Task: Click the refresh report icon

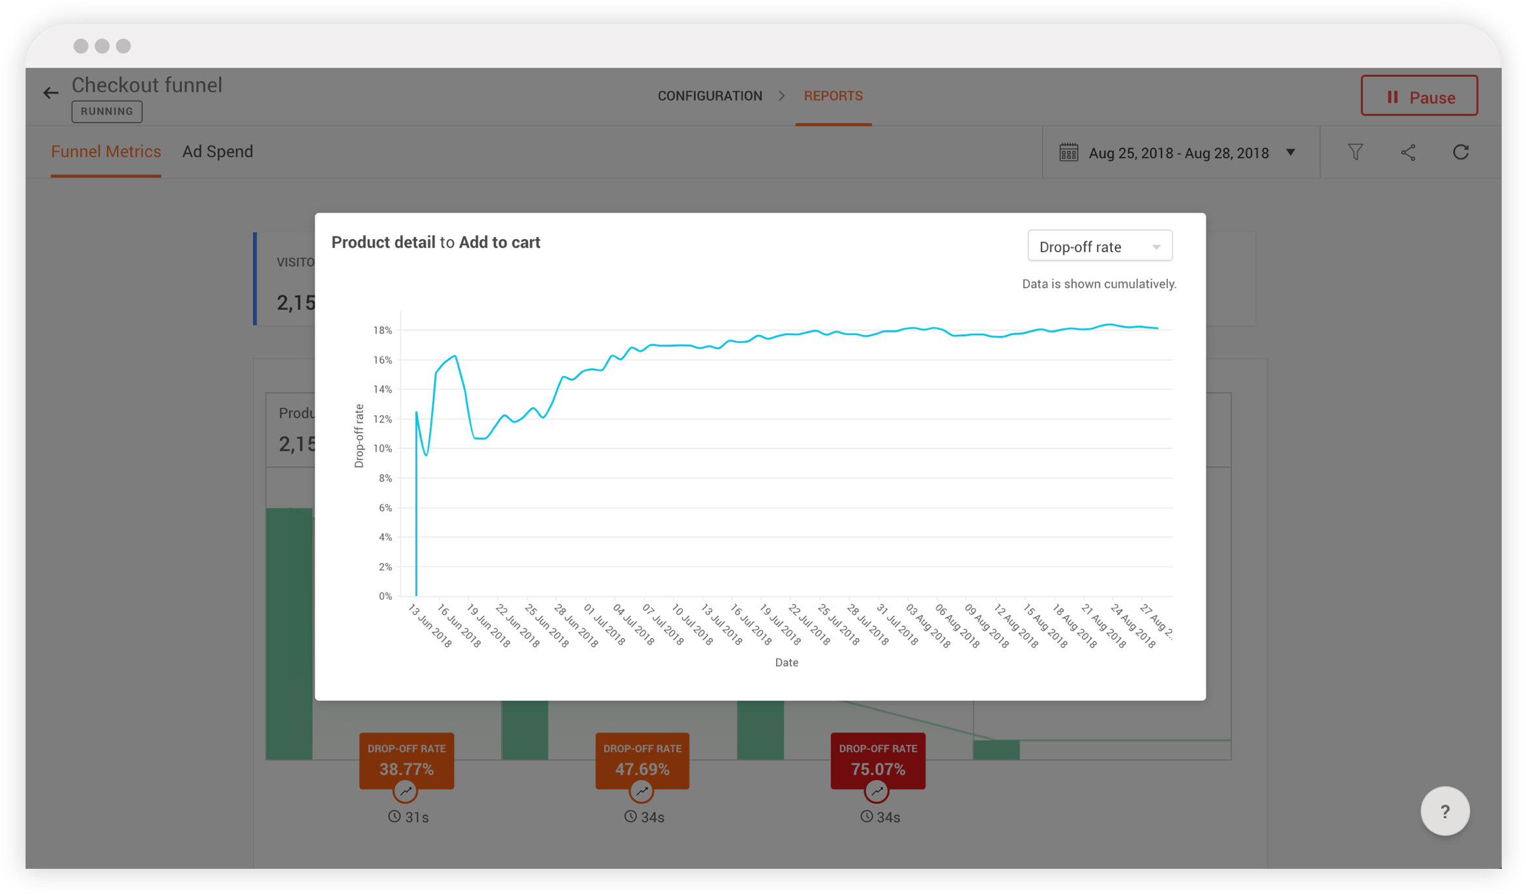Action: coord(1461,153)
